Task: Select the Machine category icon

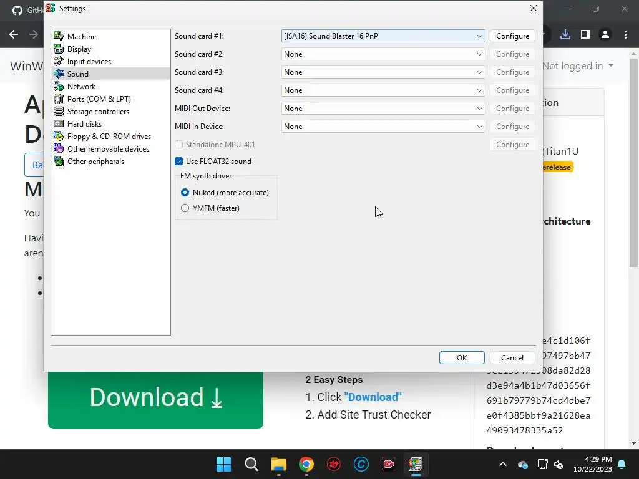Action: coord(59,36)
